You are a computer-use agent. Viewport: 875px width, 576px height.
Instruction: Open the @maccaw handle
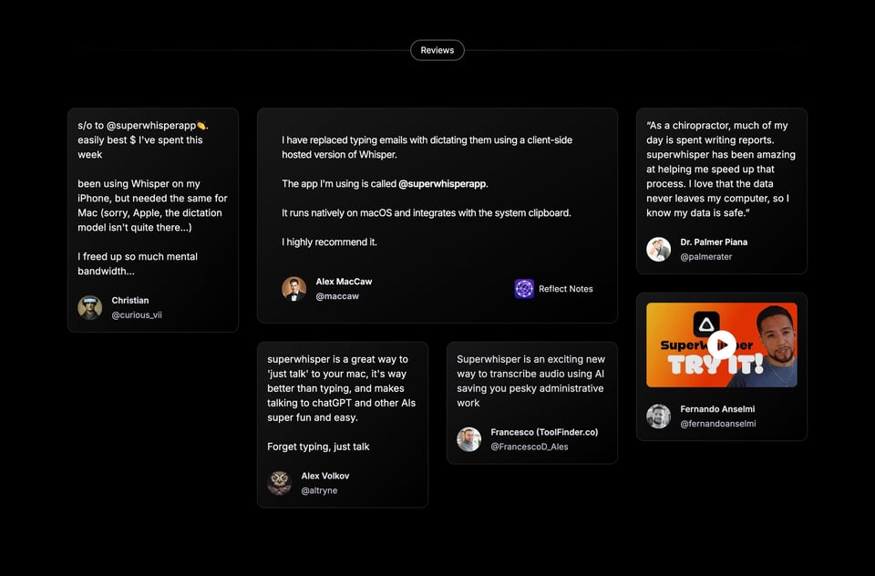click(337, 296)
